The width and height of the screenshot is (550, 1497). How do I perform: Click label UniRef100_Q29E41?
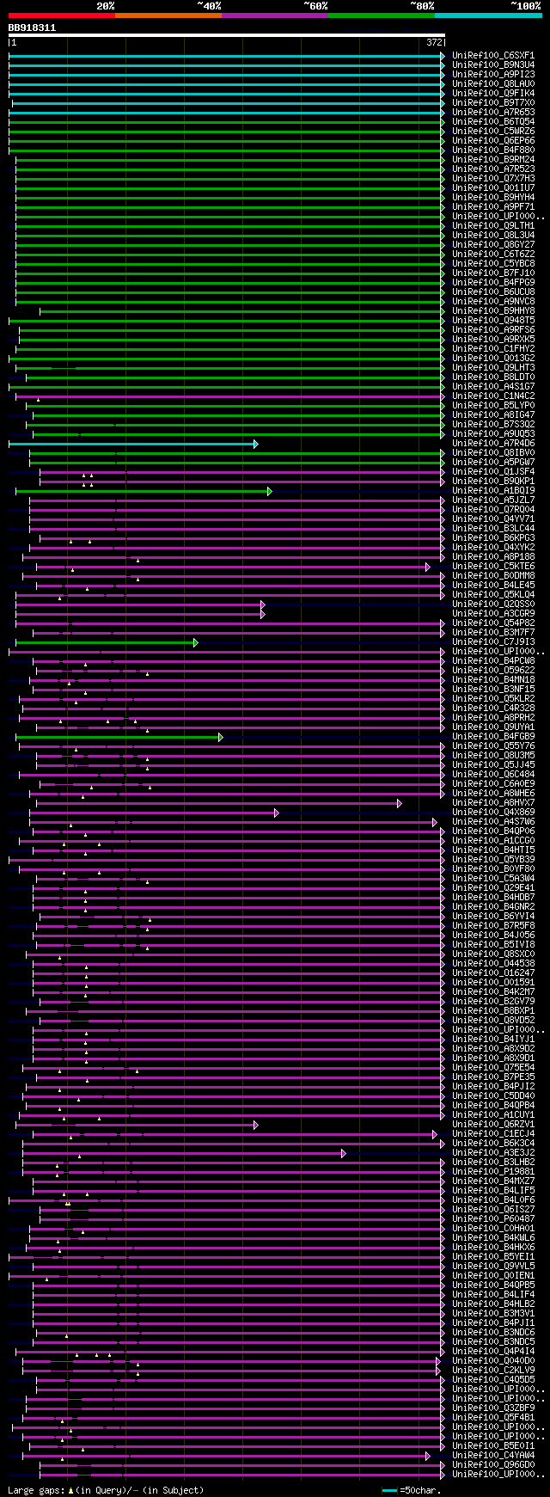point(493,888)
